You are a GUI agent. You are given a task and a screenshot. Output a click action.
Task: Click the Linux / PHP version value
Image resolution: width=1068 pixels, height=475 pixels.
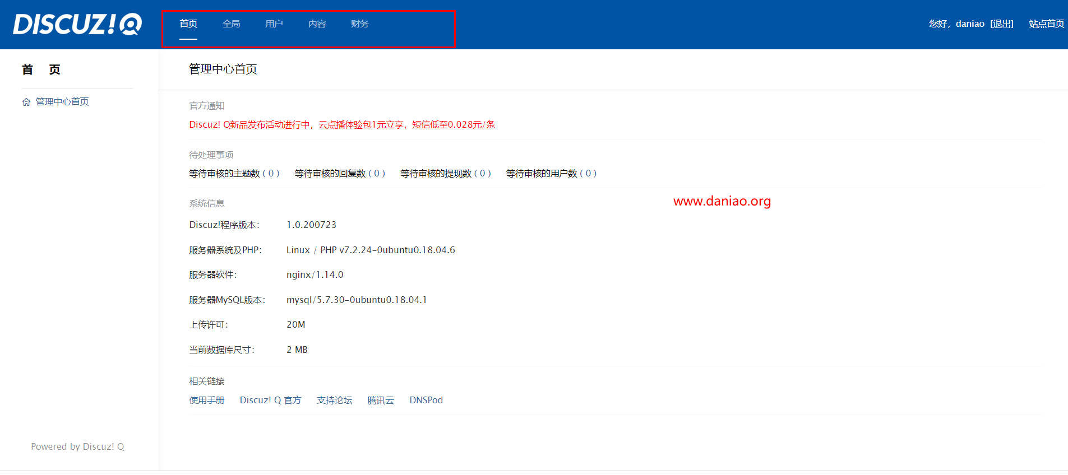tap(371, 250)
